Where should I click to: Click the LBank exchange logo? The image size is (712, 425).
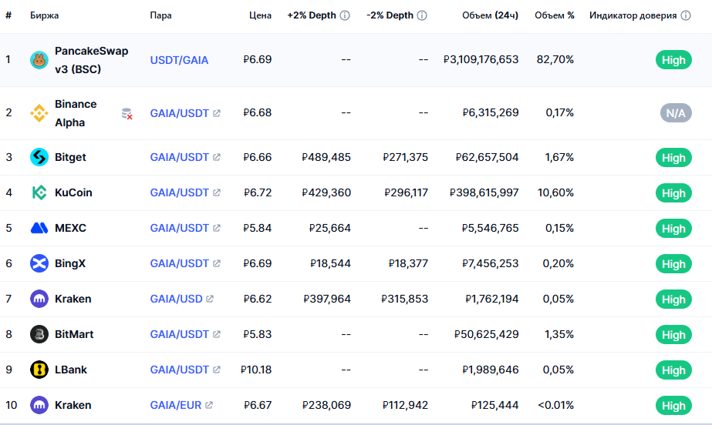coord(39,370)
